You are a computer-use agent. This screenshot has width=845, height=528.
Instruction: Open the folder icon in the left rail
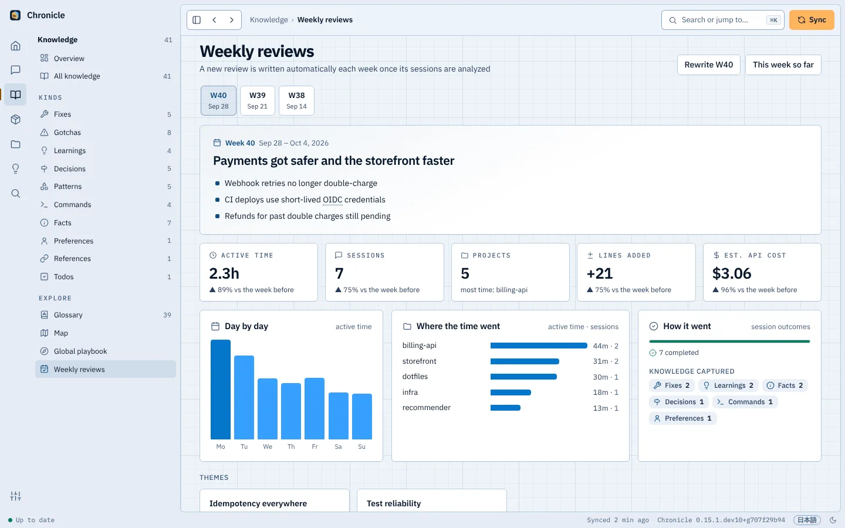(x=16, y=144)
